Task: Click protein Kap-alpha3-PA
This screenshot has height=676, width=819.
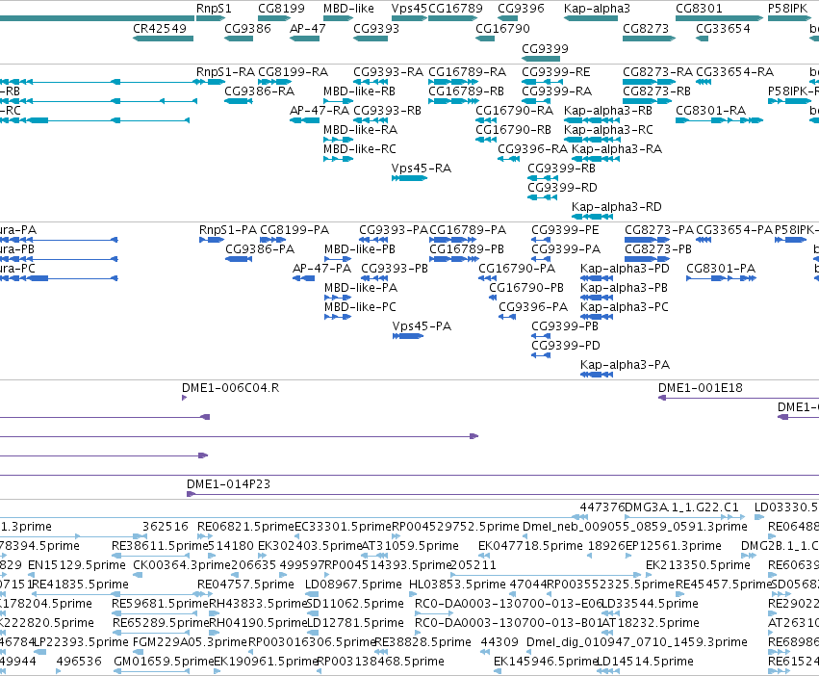Action: tap(597, 375)
